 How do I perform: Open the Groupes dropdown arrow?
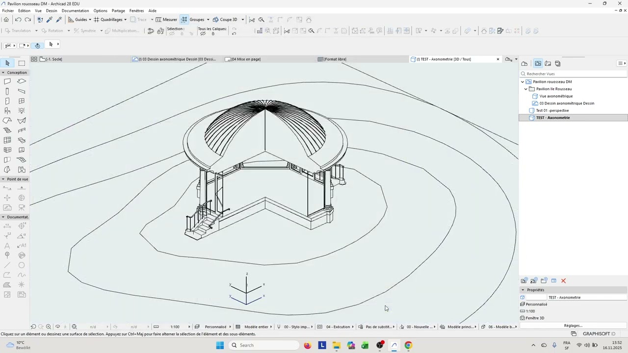click(x=208, y=20)
